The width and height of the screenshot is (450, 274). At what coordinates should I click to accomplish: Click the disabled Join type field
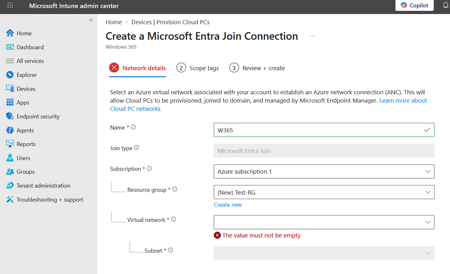click(324, 151)
